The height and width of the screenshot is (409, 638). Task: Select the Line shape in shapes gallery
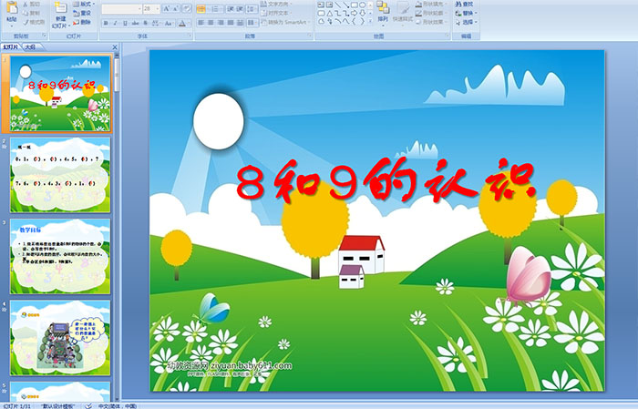337,5
